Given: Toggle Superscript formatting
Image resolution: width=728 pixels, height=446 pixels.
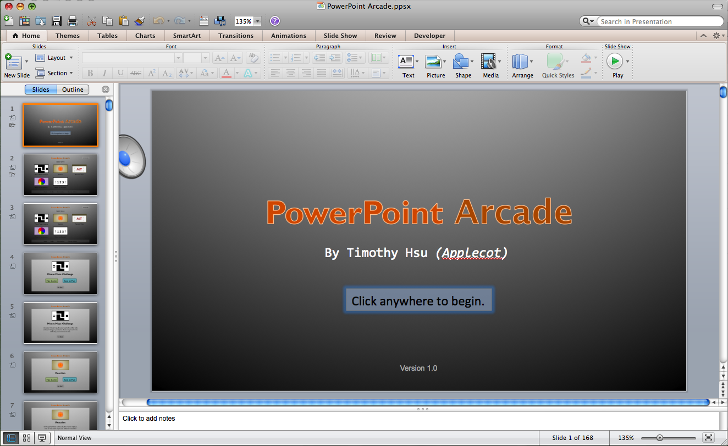Looking at the screenshot, I should 152,73.
